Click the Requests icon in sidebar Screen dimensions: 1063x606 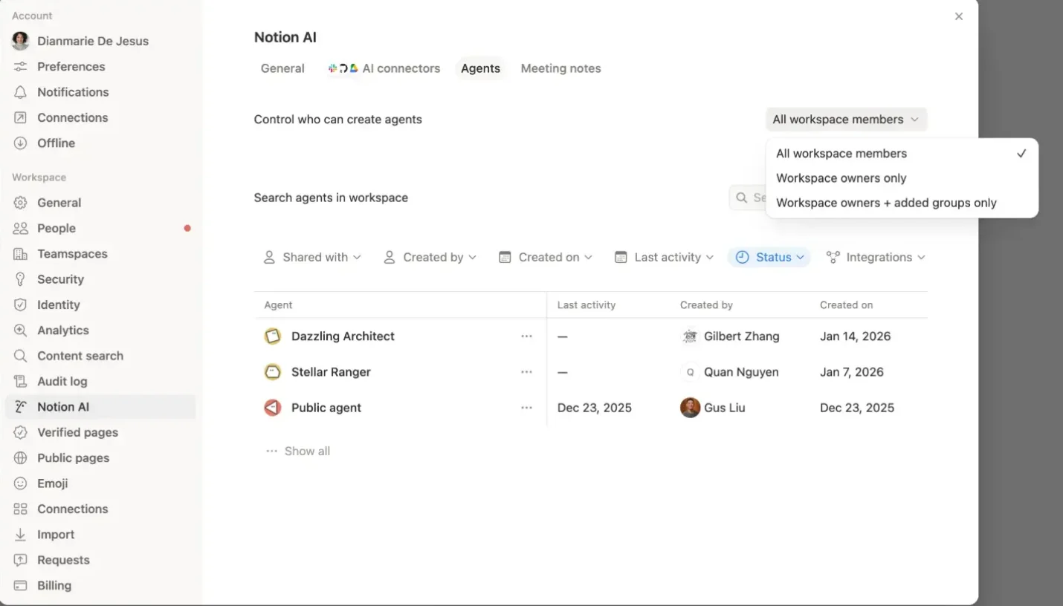[21, 560]
